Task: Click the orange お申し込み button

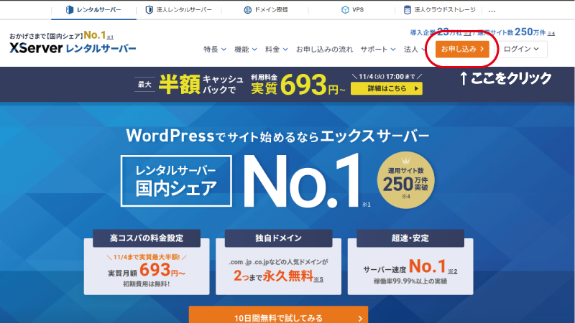Action: click(x=462, y=49)
